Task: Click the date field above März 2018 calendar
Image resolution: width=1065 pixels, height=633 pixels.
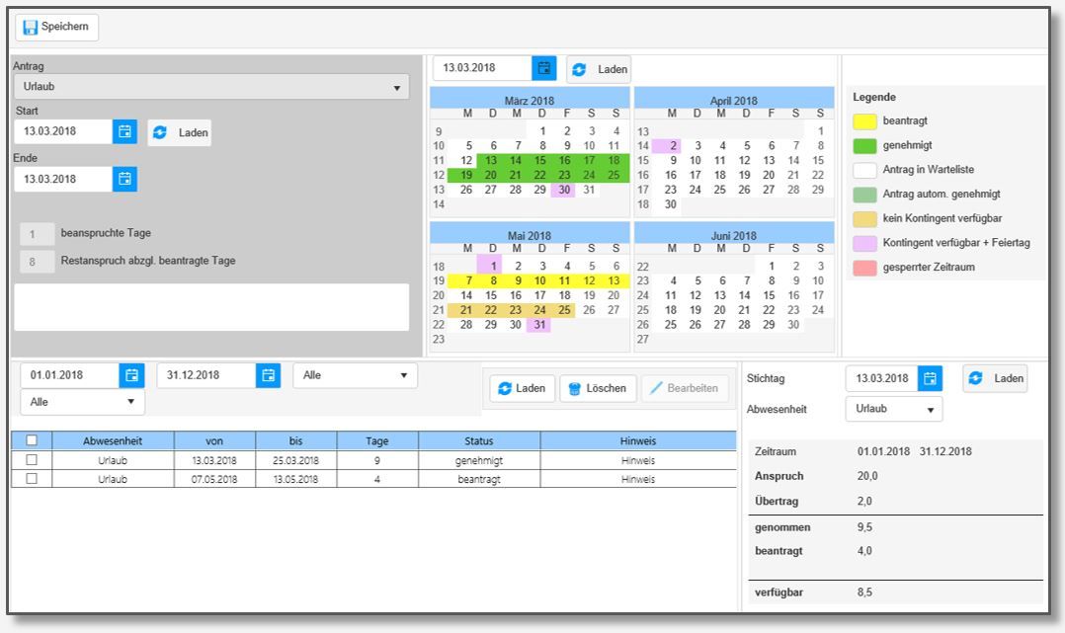Action: point(482,68)
